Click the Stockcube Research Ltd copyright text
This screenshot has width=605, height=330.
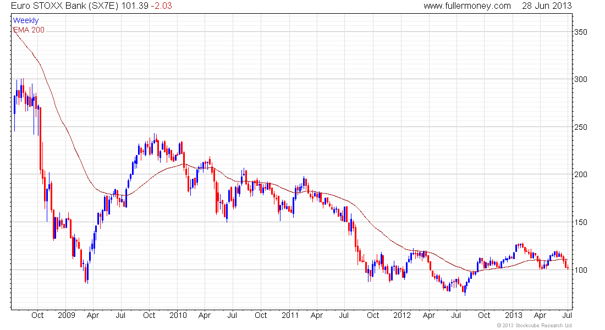pos(534,326)
